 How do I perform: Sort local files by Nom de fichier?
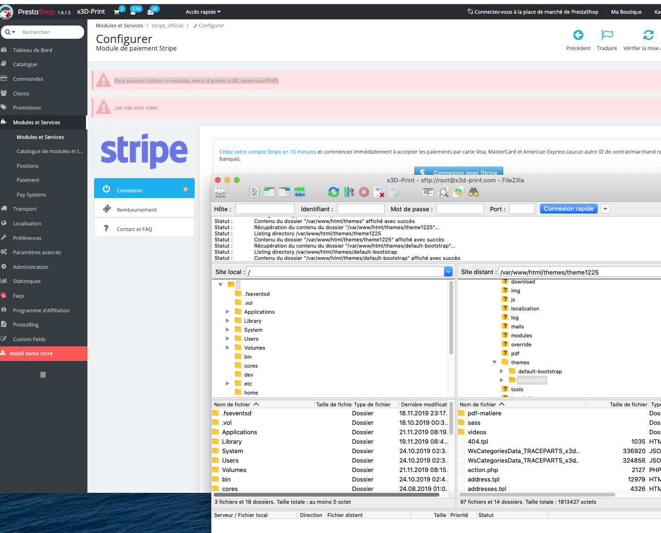263,404
